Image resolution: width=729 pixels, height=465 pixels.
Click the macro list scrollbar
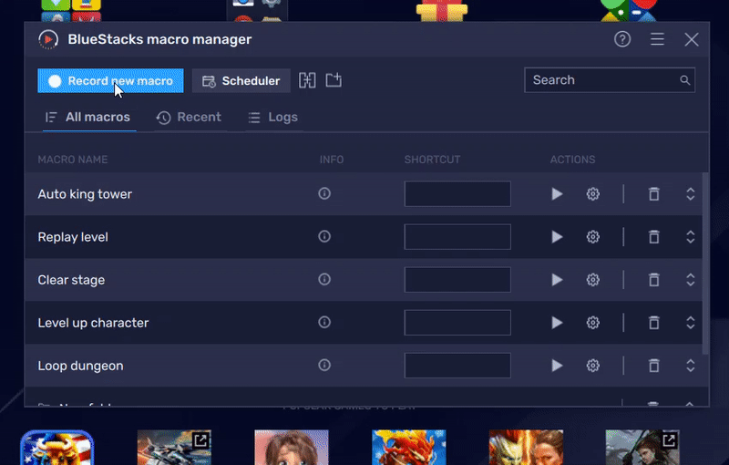705,263
